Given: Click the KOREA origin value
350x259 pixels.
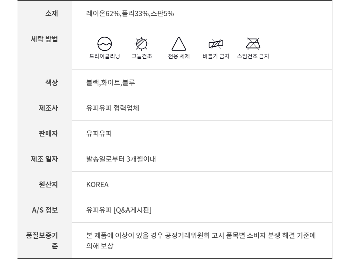Looking at the screenshot, I should tap(97, 185).
